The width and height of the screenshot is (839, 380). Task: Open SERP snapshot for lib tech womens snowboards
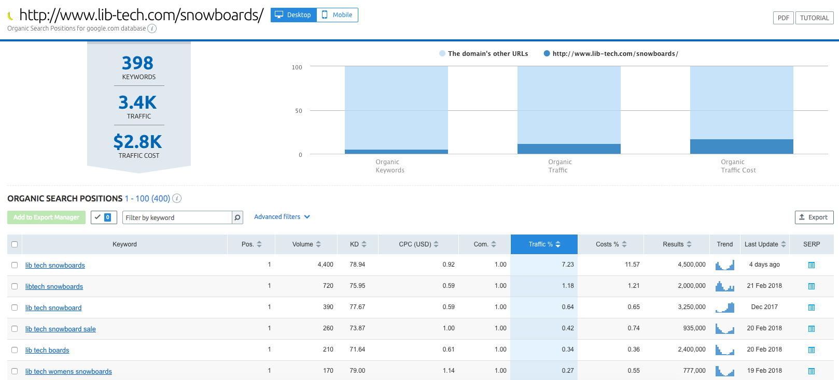(x=812, y=371)
